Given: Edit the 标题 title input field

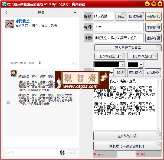Looking at the screenshot, I should pos(119,38).
